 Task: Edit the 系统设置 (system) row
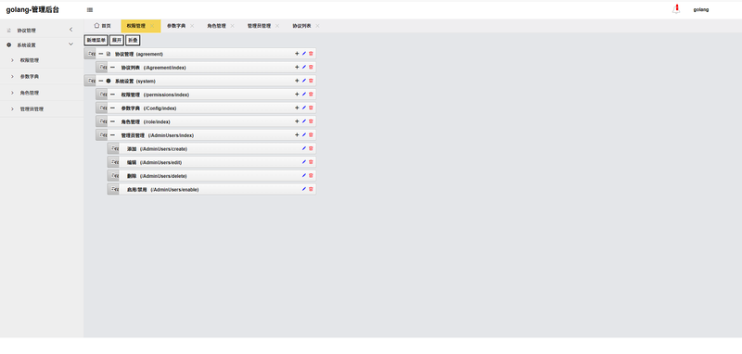pyautogui.click(x=304, y=81)
